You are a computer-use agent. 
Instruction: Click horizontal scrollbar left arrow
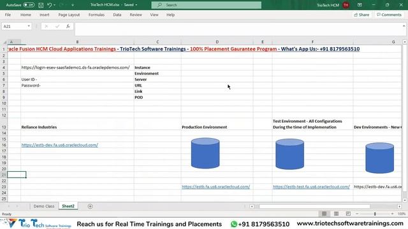pos(252,206)
